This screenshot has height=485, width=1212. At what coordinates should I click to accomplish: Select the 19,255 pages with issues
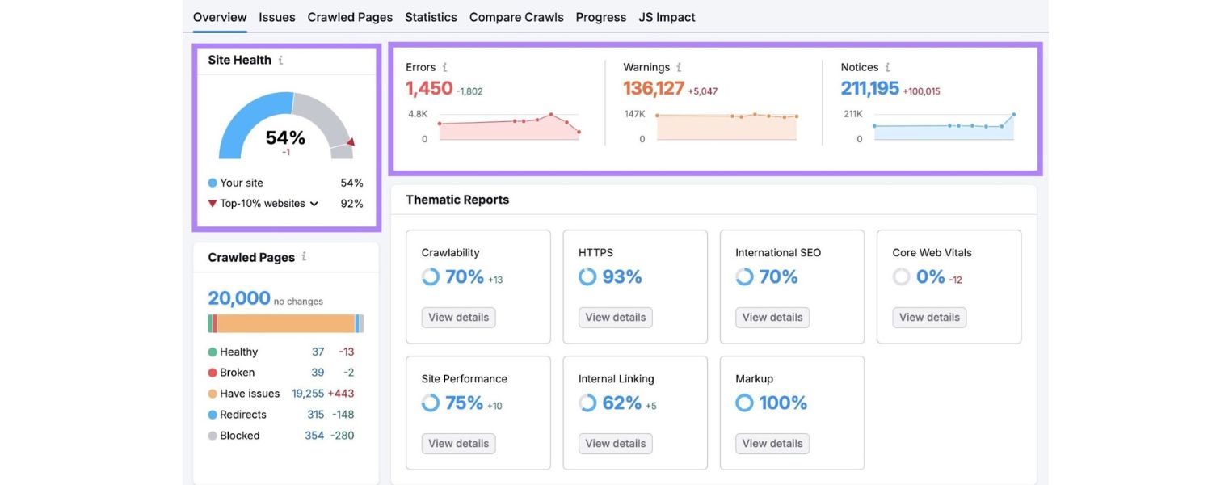point(307,394)
